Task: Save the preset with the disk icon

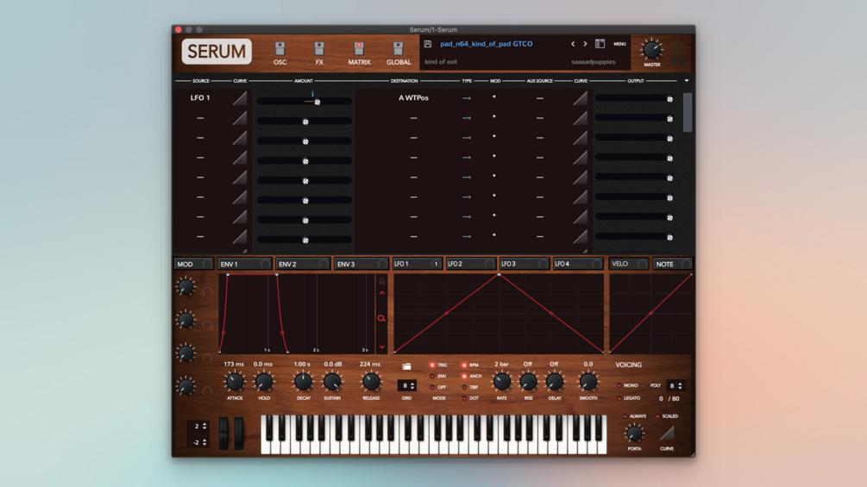Action: pos(428,44)
